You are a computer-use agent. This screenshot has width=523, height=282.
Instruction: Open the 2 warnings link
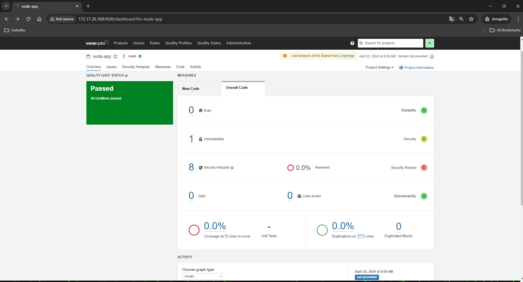[346, 56]
